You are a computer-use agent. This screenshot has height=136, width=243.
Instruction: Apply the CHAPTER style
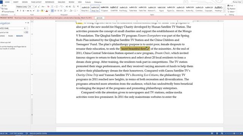click(x=114, y=9)
